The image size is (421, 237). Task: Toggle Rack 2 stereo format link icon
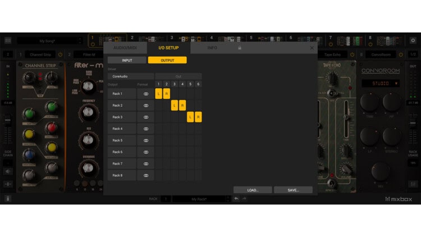(146, 106)
